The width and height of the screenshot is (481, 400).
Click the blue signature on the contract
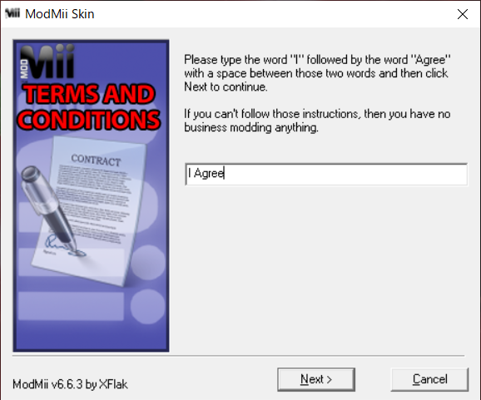(64, 245)
